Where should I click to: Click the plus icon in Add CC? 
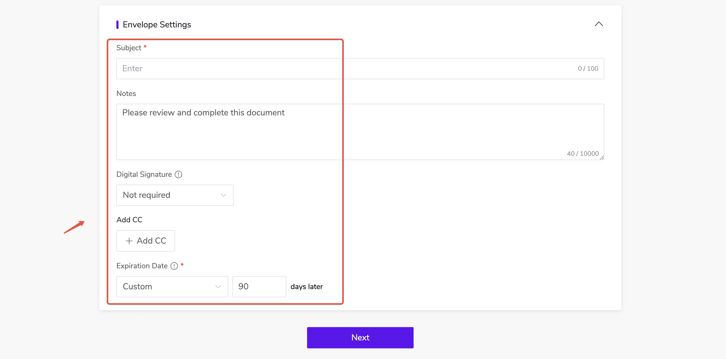129,241
